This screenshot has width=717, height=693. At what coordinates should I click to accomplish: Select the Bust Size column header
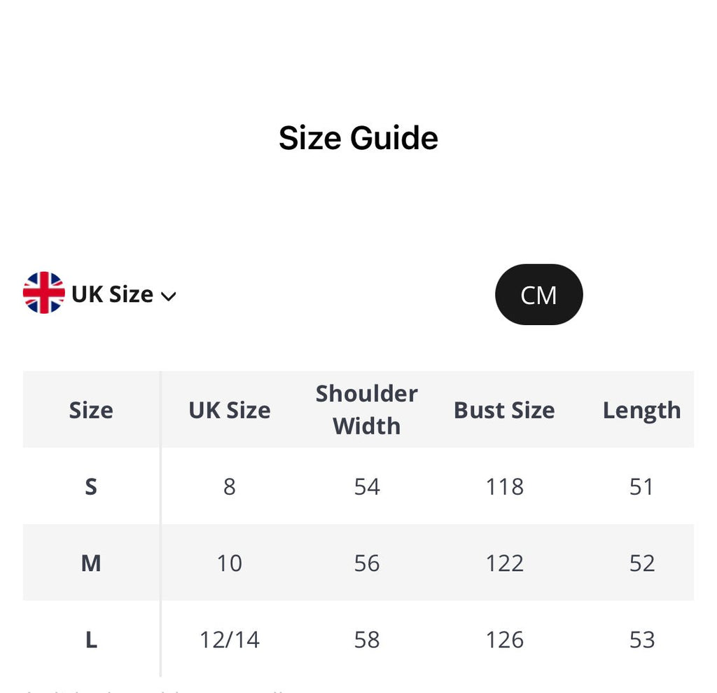tap(504, 410)
